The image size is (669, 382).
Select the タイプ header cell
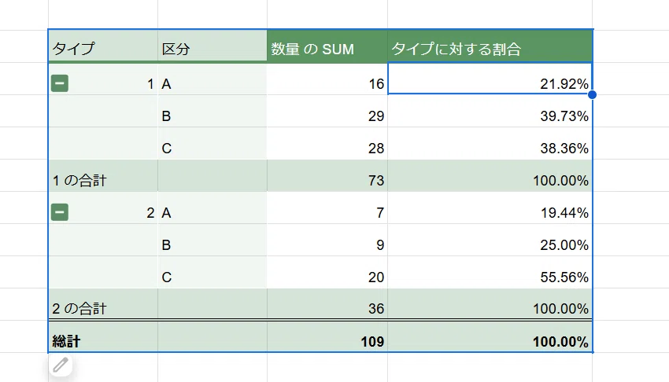point(103,46)
